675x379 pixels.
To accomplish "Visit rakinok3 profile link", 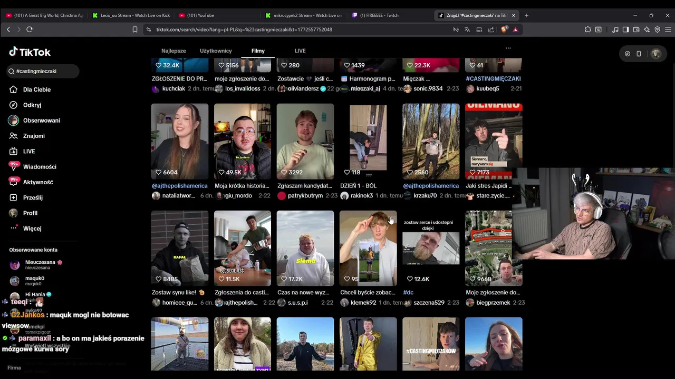I will (x=362, y=196).
